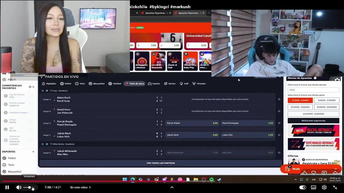
Task: Switch to the Básquetbol live tab
Action: (96, 84)
